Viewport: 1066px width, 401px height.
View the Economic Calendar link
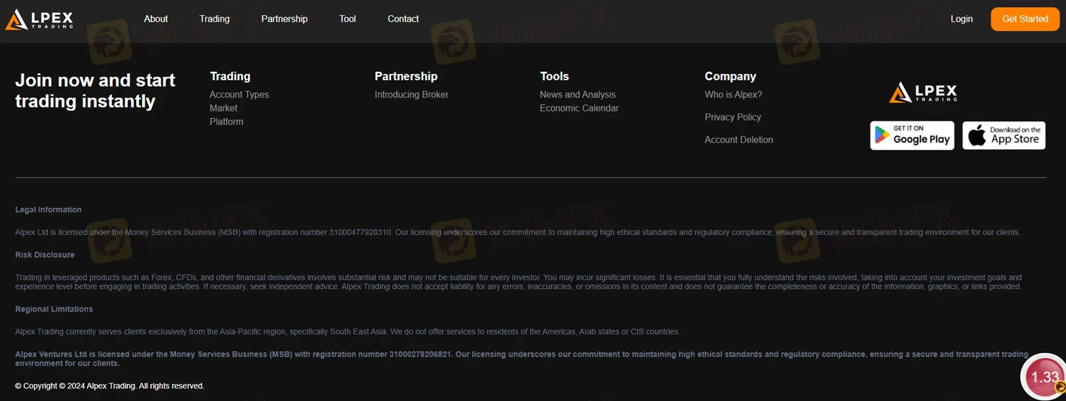tap(579, 108)
